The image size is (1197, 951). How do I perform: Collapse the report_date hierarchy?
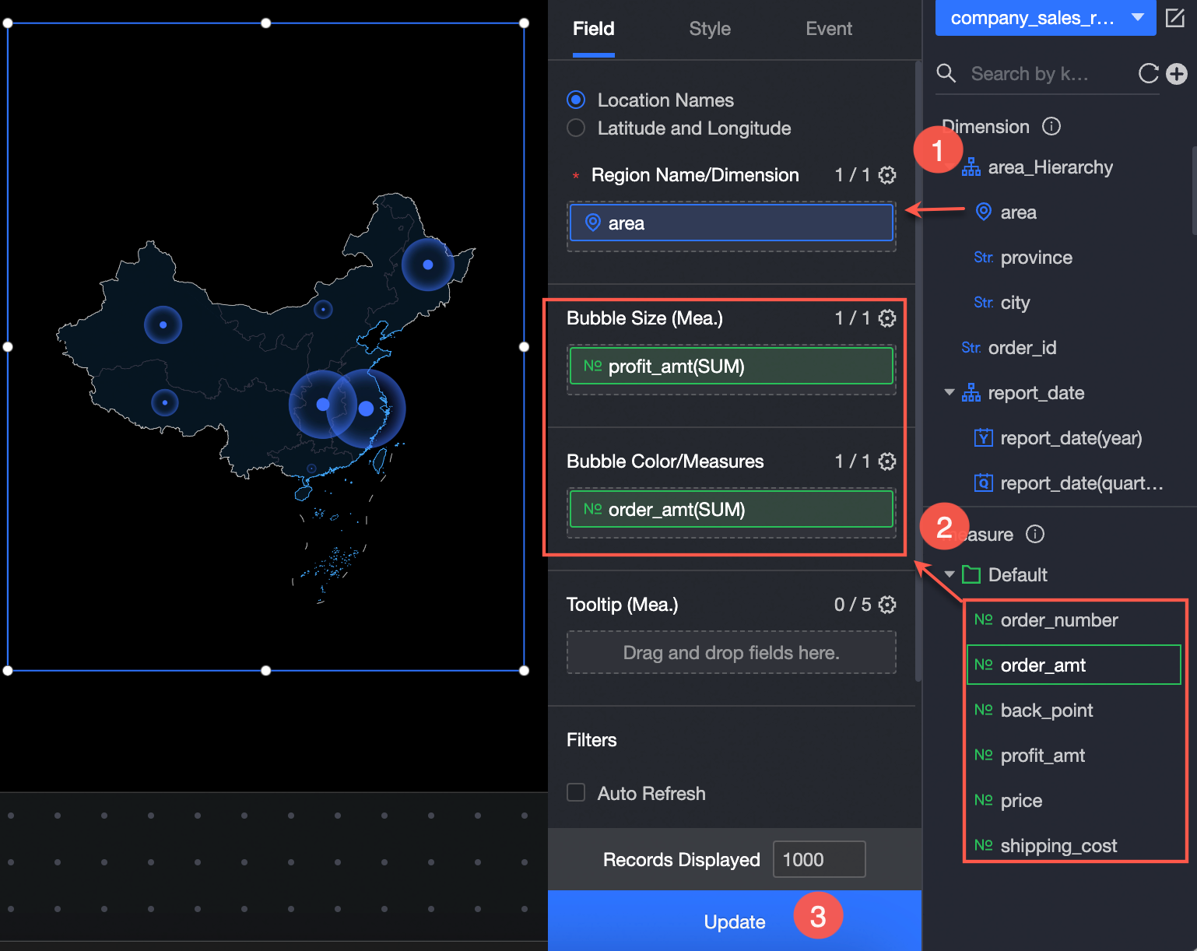click(950, 392)
